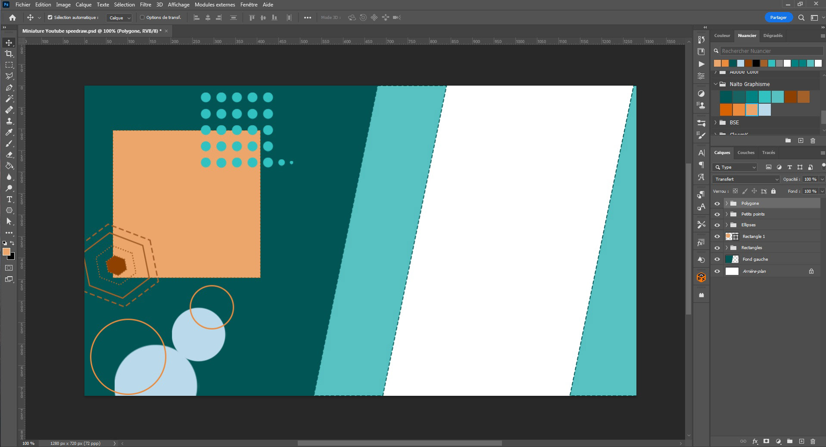Hide the Rectangles layer group
The height and width of the screenshot is (447, 826).
click(717, 248)
